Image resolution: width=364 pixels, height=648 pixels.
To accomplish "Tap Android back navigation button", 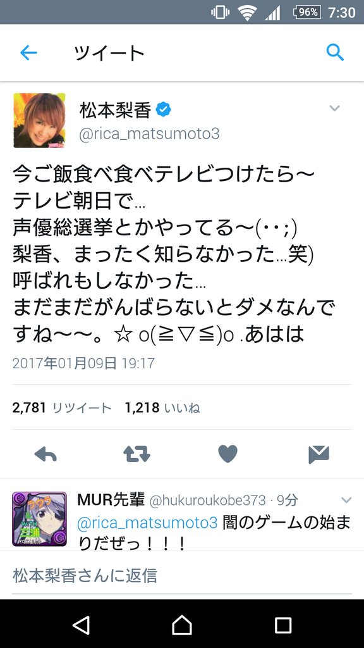I will tap(81, 625).
